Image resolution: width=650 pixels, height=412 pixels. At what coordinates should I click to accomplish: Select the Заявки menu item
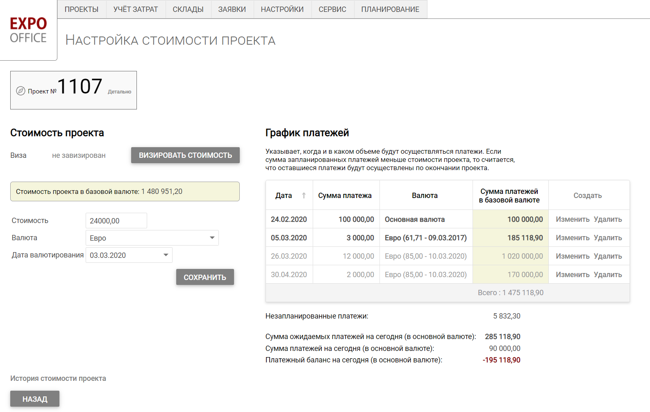click(x=232, y=9)
